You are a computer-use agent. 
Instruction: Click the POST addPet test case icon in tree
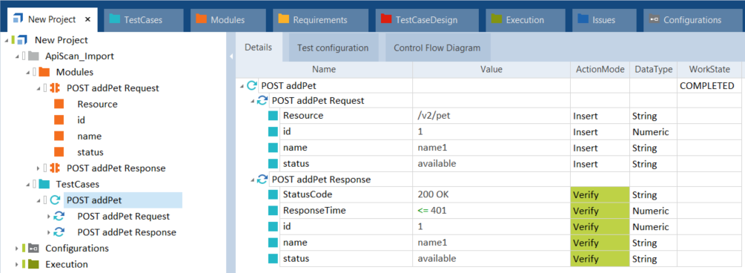(55, 200)
